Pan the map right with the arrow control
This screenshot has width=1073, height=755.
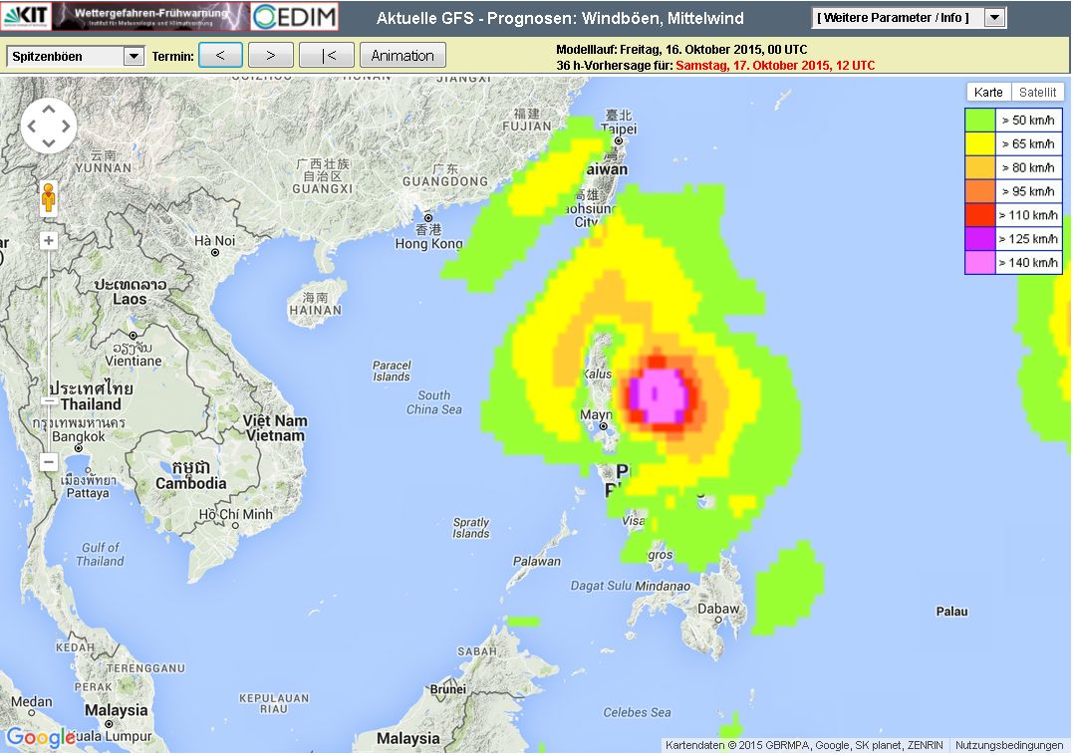point(66,126)
